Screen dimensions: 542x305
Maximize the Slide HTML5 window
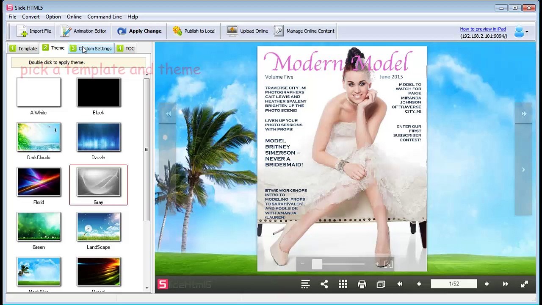515,8
